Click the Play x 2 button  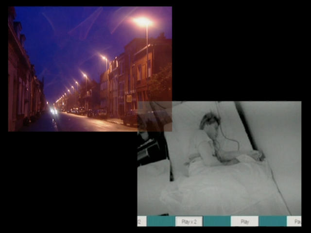pyautogui.click(x=189, y=221)
